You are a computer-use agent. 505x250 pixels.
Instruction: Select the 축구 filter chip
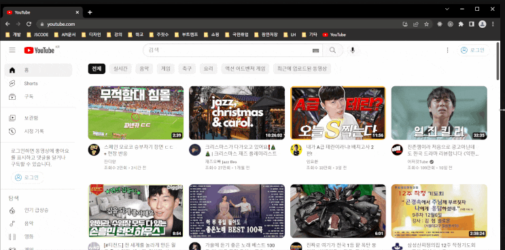pyautogui.click(x=187, y=69)
